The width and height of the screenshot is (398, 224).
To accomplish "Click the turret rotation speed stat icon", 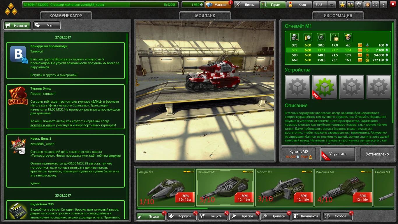I will [x=321, y=37].
